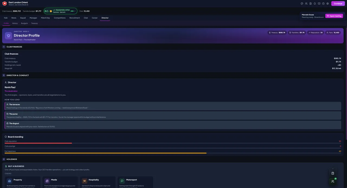Click the Open meeting button
The image size is (347, 188).
pyautogui.click(x=334, y=16)
